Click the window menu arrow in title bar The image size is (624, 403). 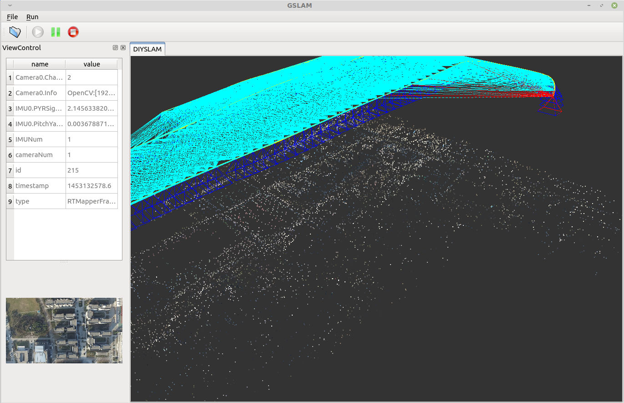[x=10, y=5]
